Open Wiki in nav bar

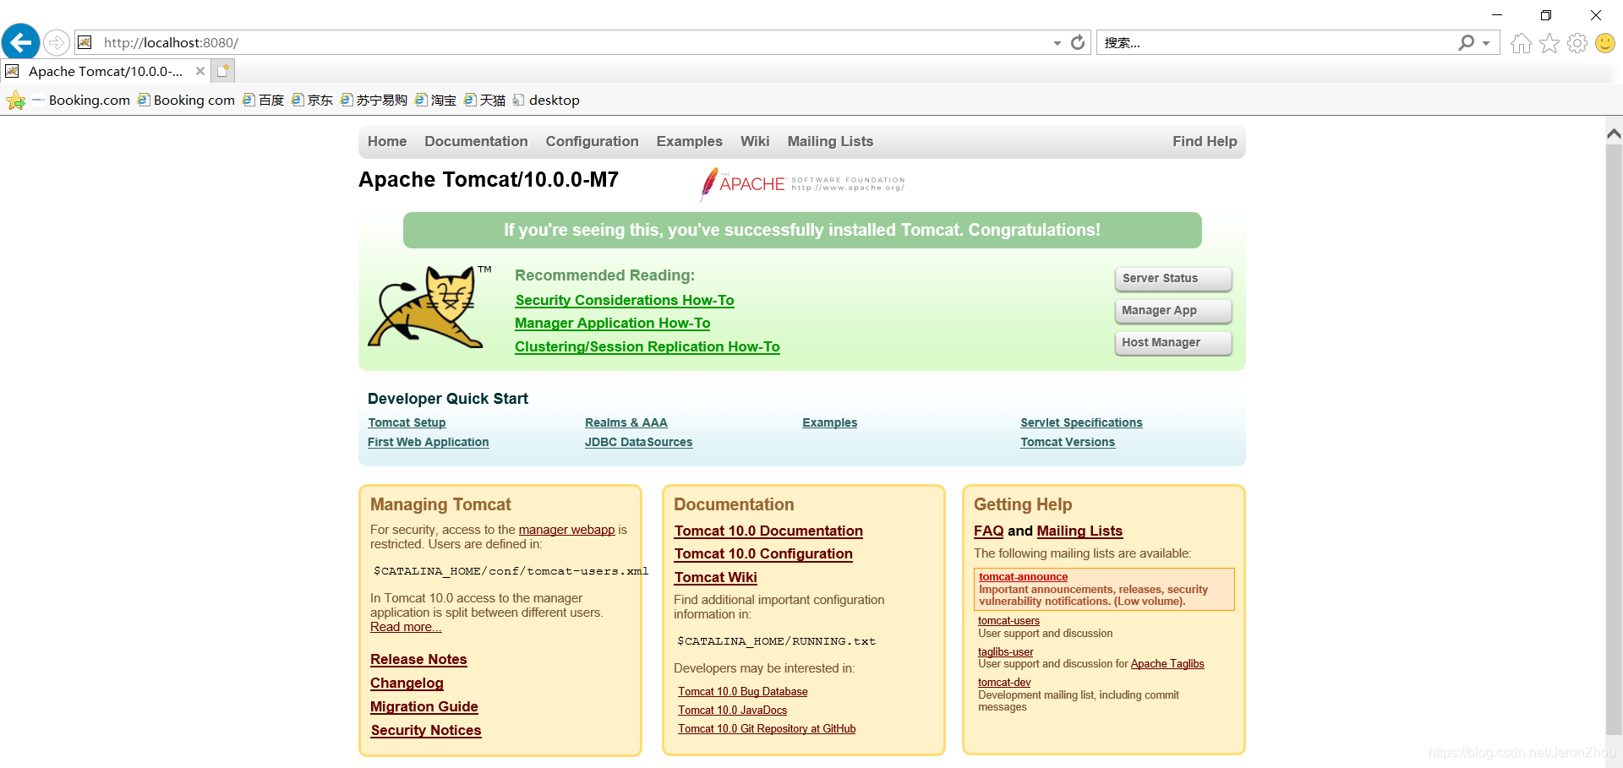[x=755, y=141]
